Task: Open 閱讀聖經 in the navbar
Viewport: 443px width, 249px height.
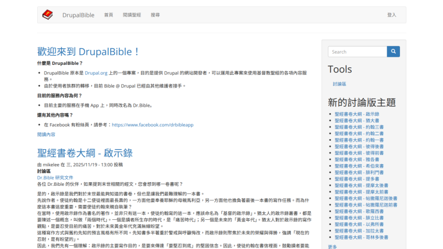Action: [x=132, y=15]
